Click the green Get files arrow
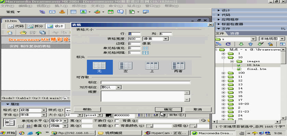 241,44
